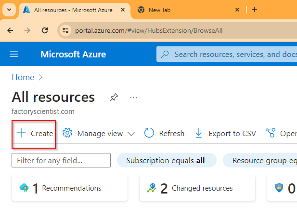Click the Recommendations cloud icon
The width and height of the screenshot is (297, 208).
(x=24, y=188)
